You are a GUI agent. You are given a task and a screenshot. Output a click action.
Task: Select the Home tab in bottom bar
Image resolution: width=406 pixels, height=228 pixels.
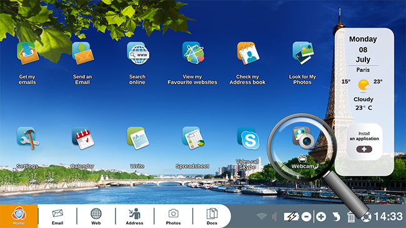point(19,216)
